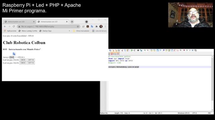Click UTF-8 encoding in status bar
This screenshot has height=120, width=215.
194,113
